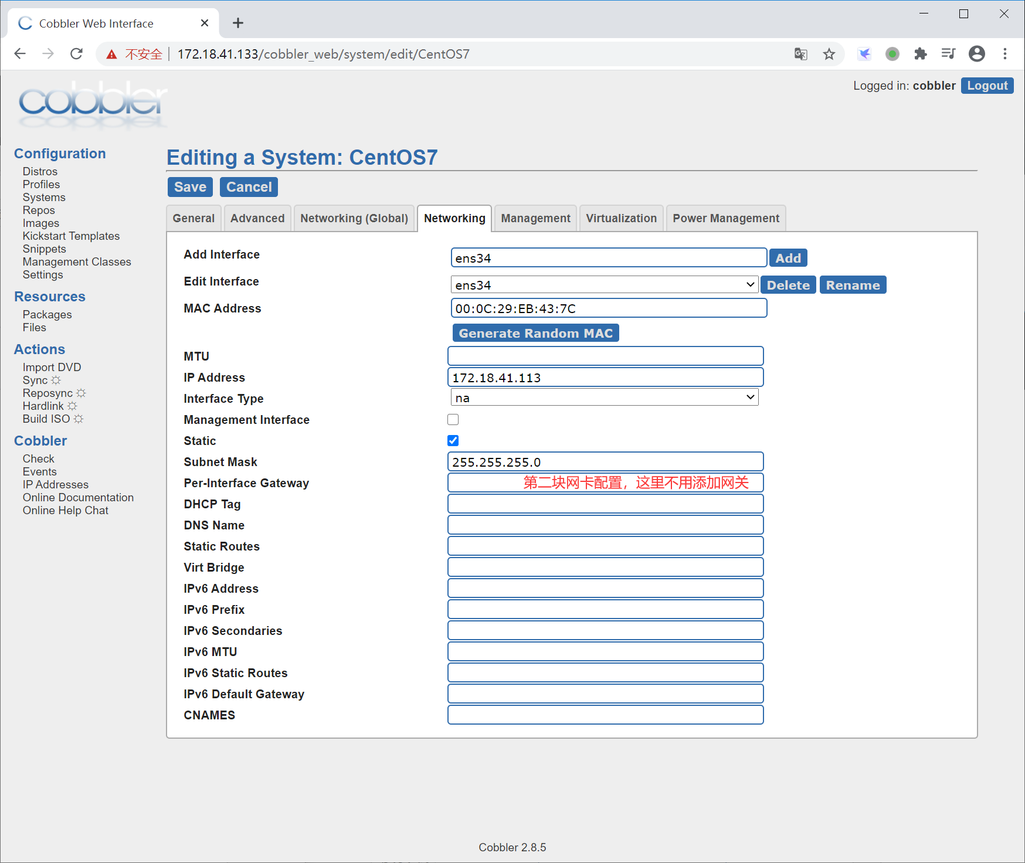Uncheck the Static checkbox
The image size is (1025, 863).
(453, 440)
